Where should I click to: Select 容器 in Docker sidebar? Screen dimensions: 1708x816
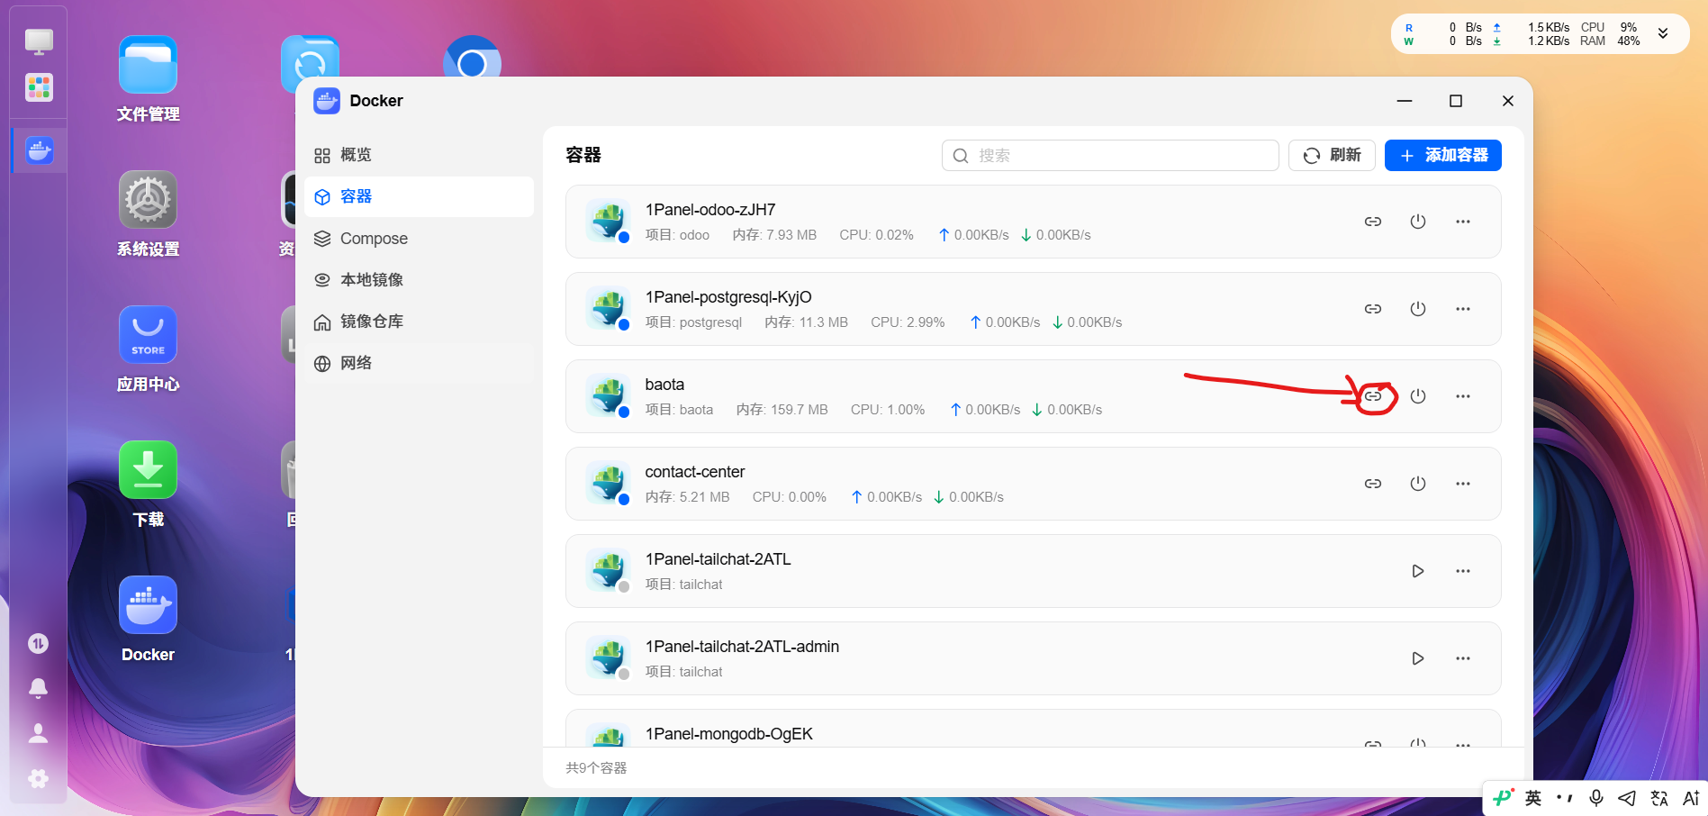pos(419,196)
